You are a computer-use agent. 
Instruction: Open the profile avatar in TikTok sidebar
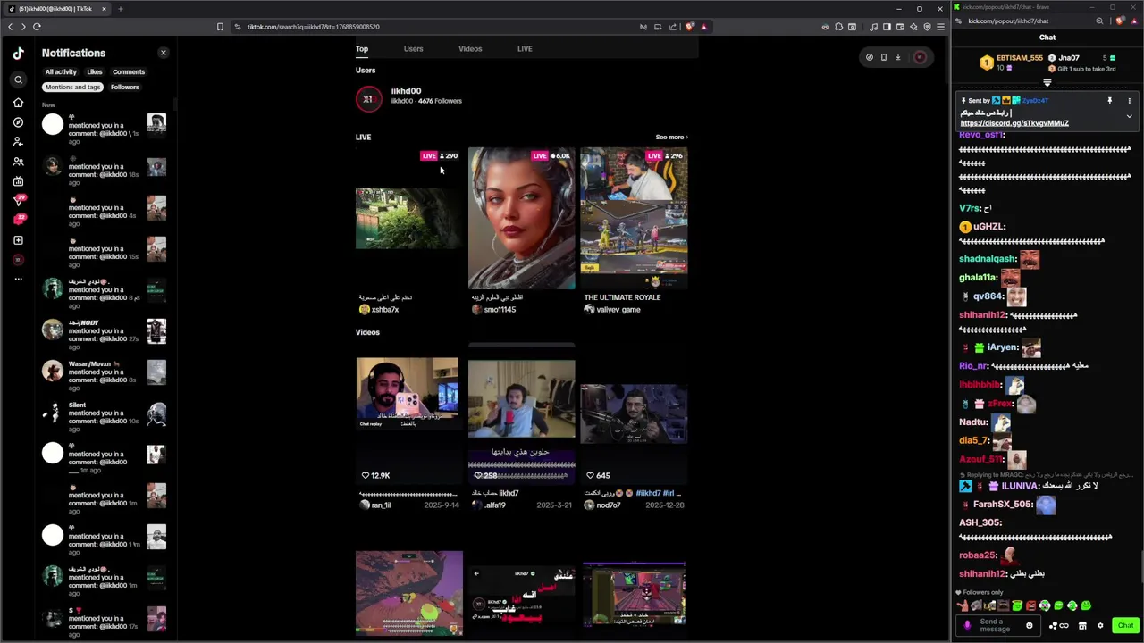pyautogui.click(x=18, y=260)
